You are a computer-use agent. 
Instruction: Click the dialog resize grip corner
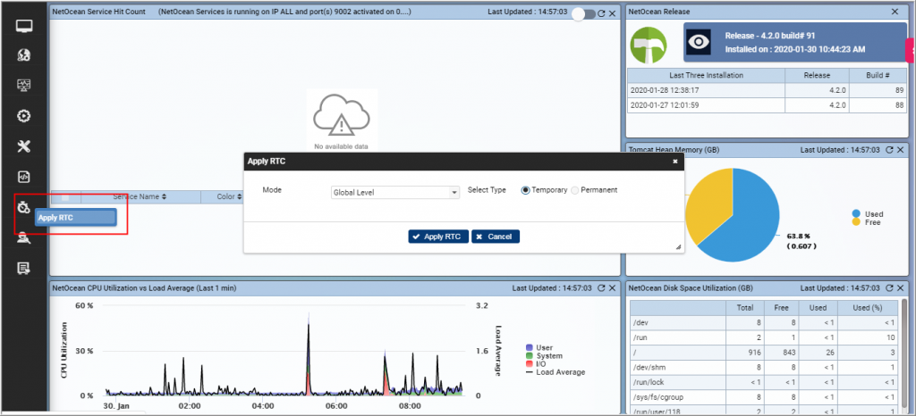pos(678,247)
